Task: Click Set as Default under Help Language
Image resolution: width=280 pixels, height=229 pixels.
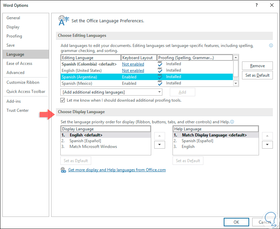Action: (x=188, y=161)
